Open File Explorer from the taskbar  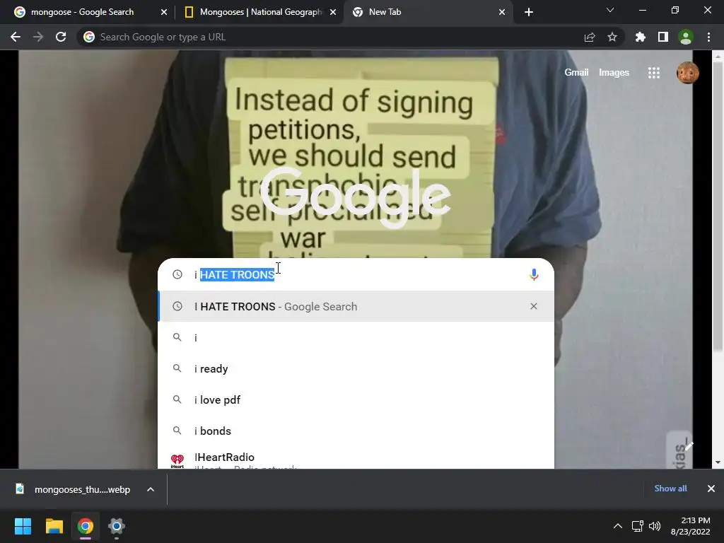[54, 526]
